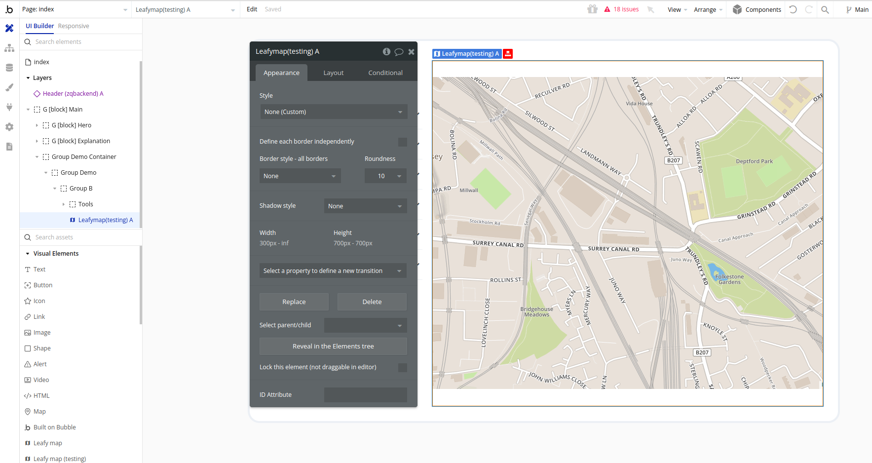
Task: Click the info icon in property editor header
Action: (x=386, y=51)
